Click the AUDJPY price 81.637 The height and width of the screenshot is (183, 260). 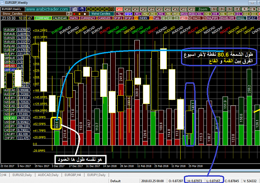[23, 98]
